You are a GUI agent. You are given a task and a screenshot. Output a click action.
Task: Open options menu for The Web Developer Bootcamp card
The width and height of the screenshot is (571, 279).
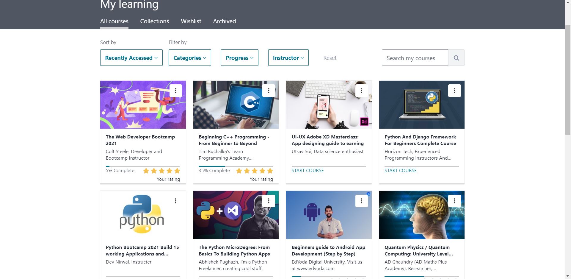pyautogui.click(x=176, y=91)
